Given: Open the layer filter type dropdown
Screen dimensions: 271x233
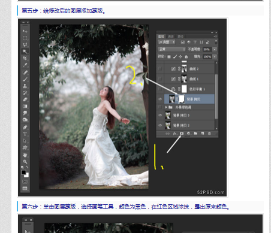Looking at the screenshot, I should click(167, 42).
